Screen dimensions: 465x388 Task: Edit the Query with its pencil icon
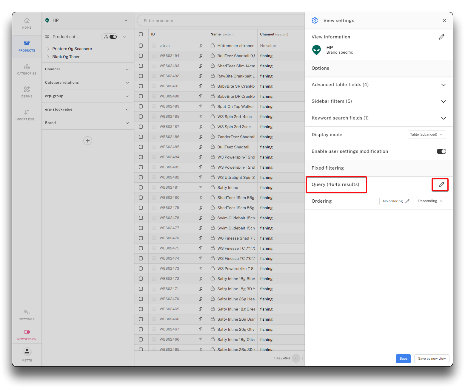pyautogui.click(x=441, y=185)
